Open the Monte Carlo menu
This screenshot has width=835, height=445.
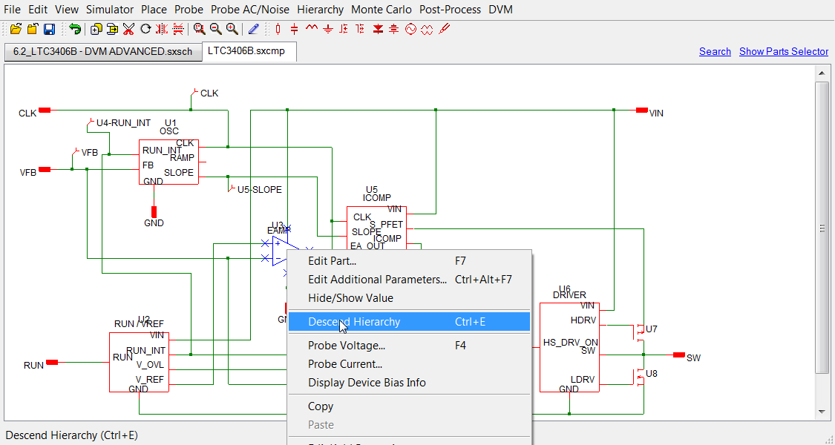click(382, 10)
